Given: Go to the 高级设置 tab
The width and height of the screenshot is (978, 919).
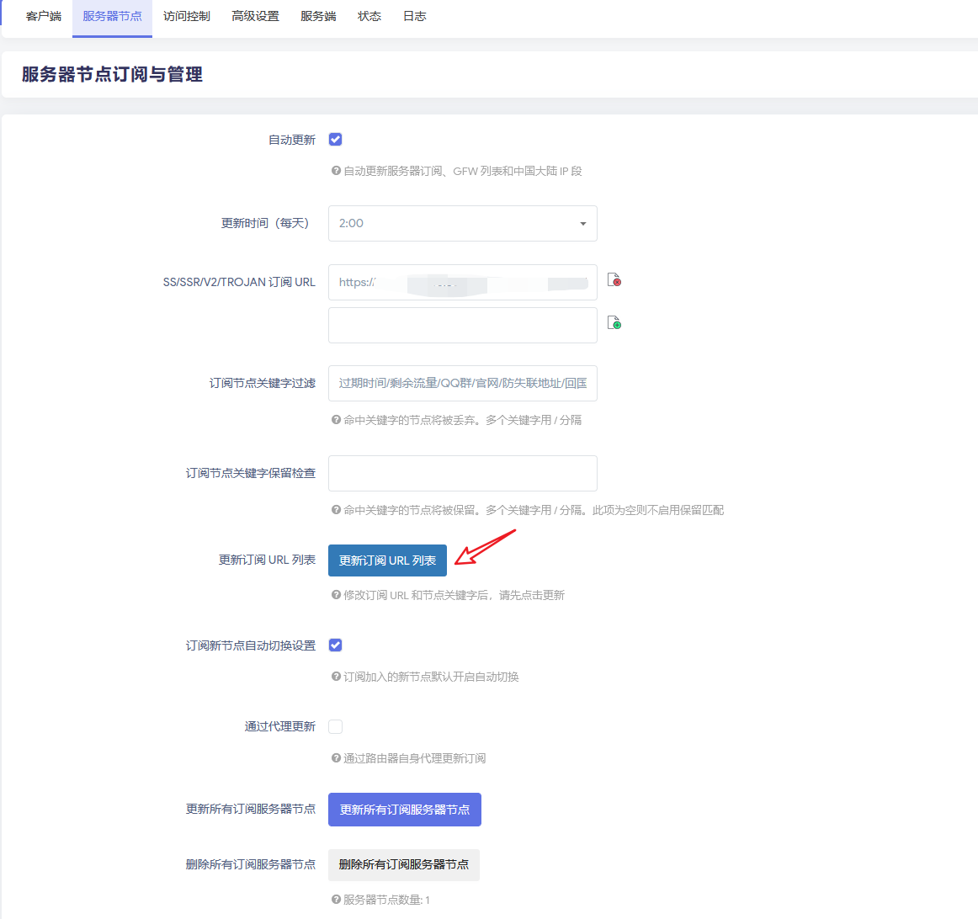Looking at the screenshot, I should pyautogui.click(x=255, y=17).
